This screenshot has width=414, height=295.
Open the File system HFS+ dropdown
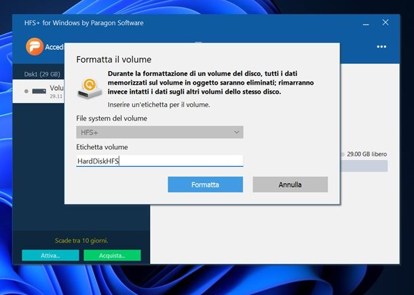pyautogui.click(x=159, y=132)
